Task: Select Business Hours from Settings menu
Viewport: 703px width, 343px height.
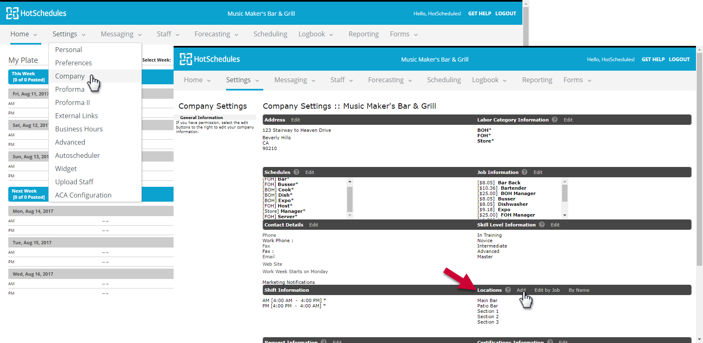Action: (95, 129)
